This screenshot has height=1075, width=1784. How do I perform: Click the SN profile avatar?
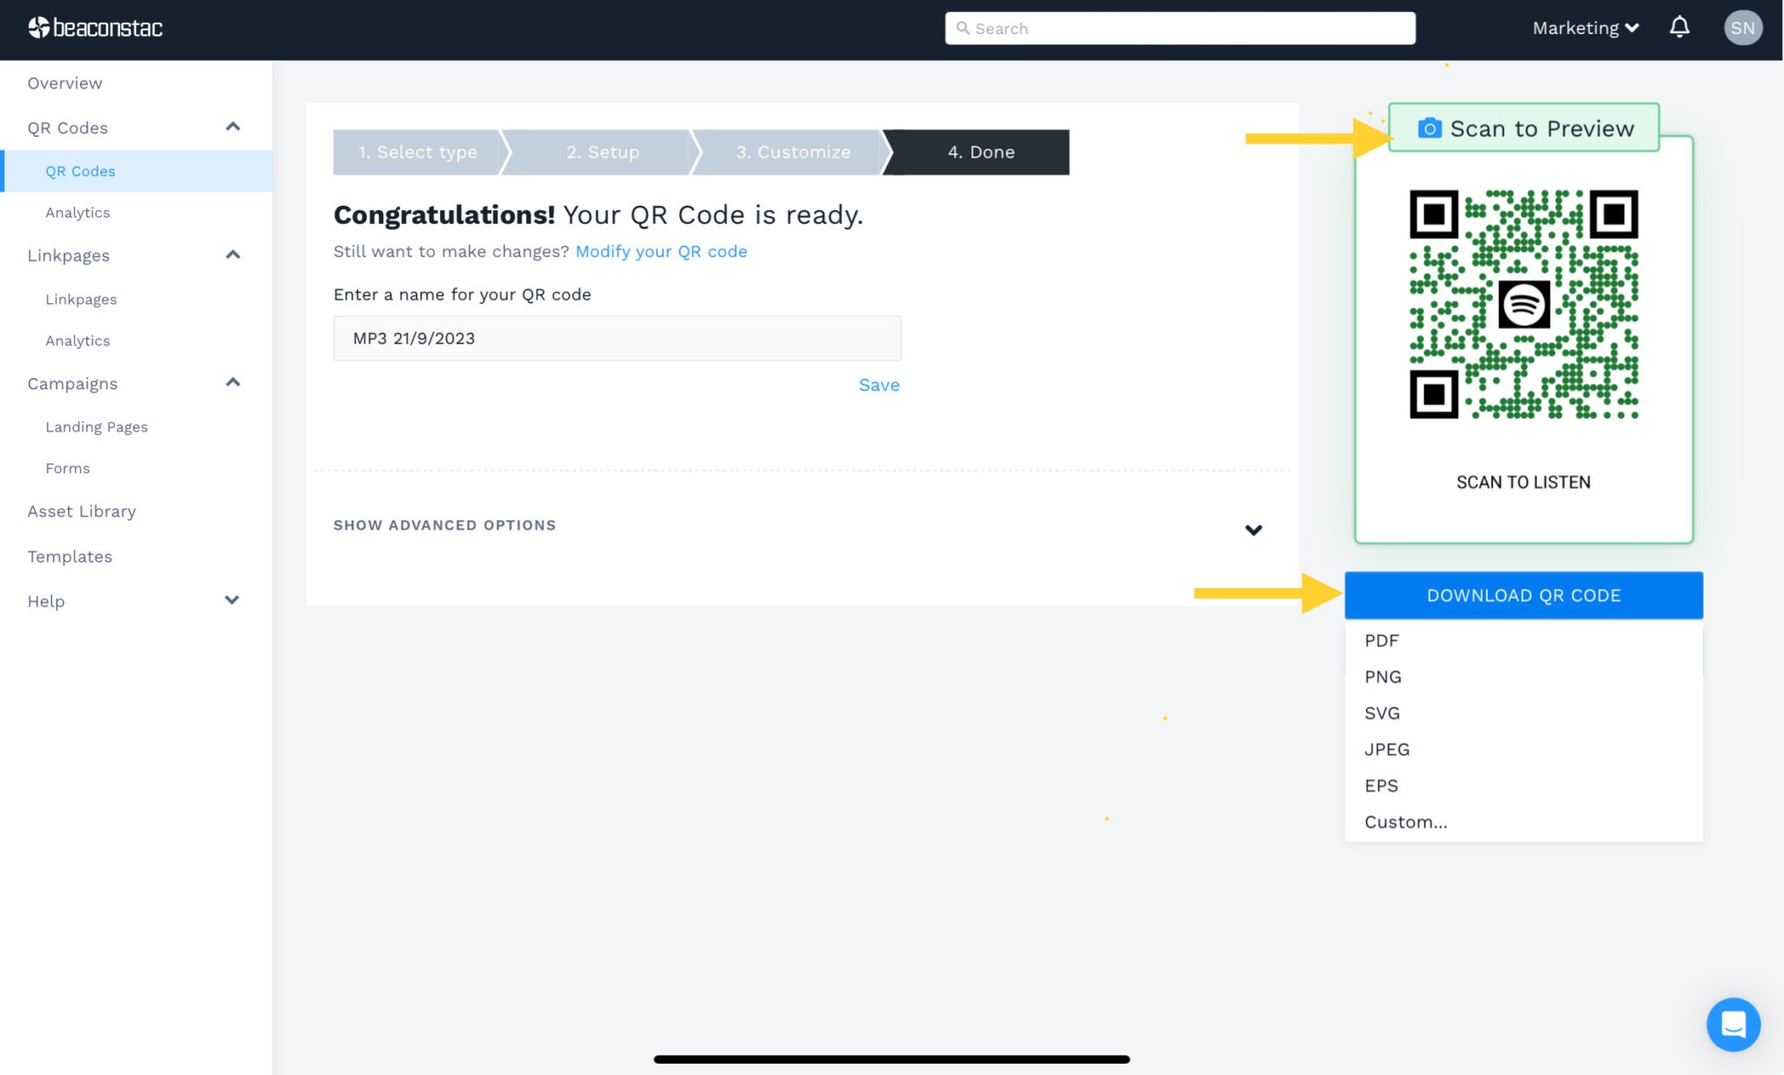tap(1743, 27)
